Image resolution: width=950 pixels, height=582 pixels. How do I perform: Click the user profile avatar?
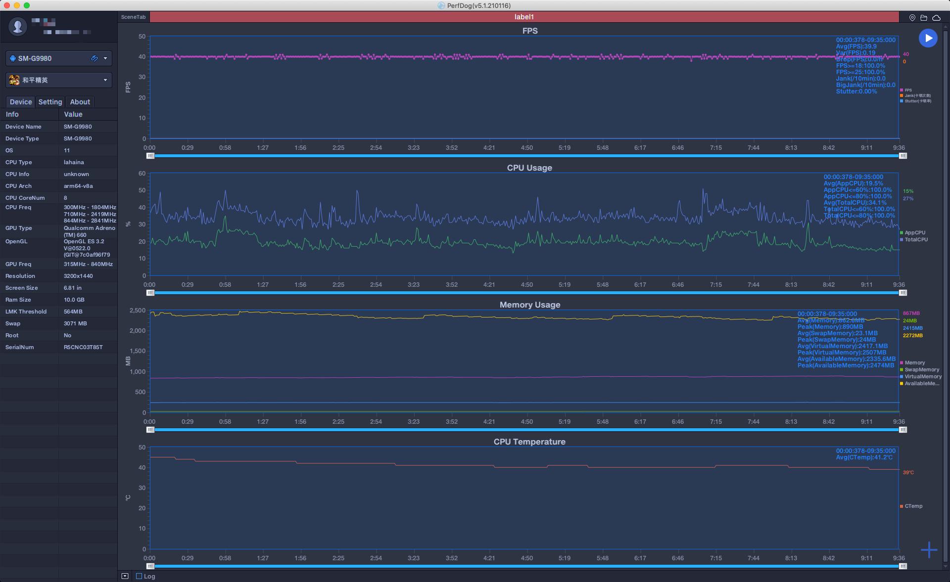(x=18, y=26)
